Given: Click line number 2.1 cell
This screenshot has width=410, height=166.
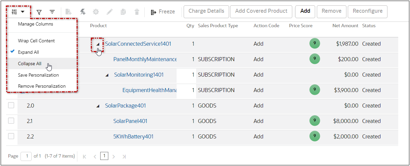Looking at the screenshot, I should (30, 121).
